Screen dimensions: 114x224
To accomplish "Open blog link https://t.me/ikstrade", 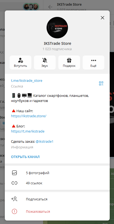I will (x=28, y=131).
